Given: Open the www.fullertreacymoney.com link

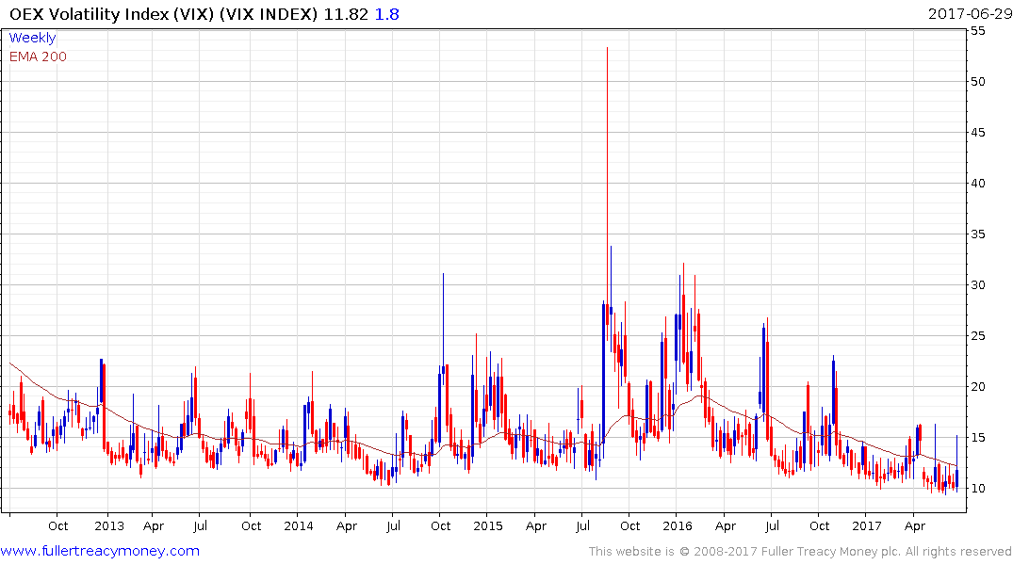Looking at the screenshot, I should tap(100, 551).
